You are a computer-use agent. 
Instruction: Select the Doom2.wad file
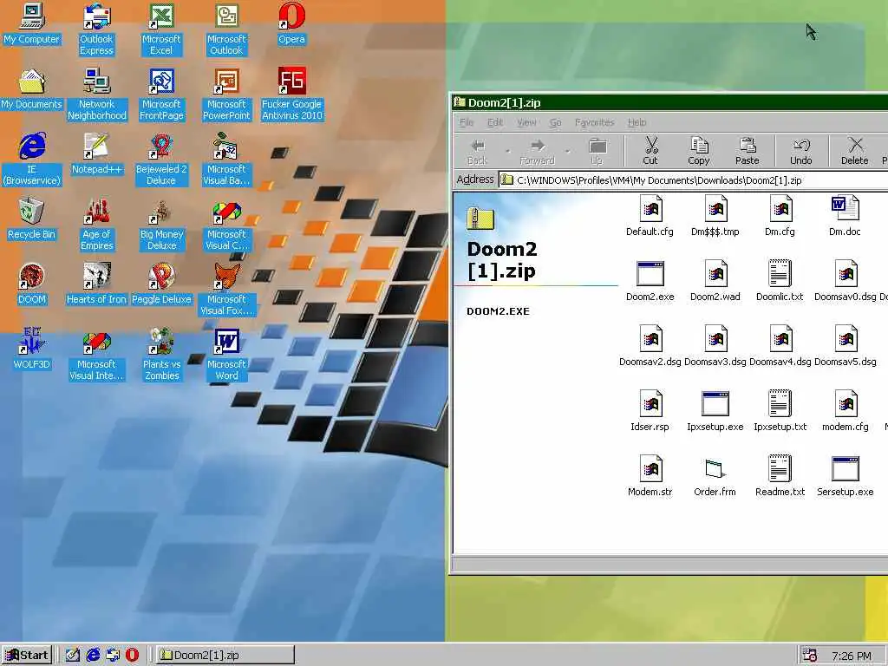point(715,280)
